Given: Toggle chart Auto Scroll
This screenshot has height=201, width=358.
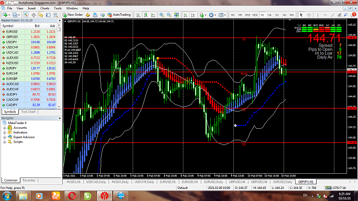Looking at the screenshot, I should (186, 15).
